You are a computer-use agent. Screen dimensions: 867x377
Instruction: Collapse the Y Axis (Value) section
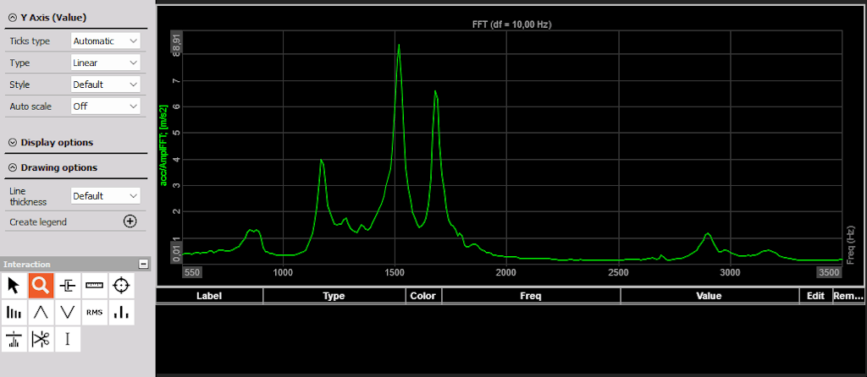pyautogui.click(x=13, y=18)
